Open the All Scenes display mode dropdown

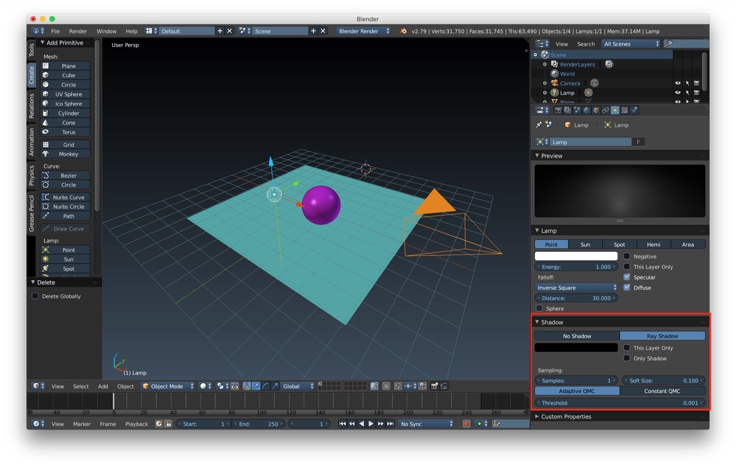(x=631, y=44)
